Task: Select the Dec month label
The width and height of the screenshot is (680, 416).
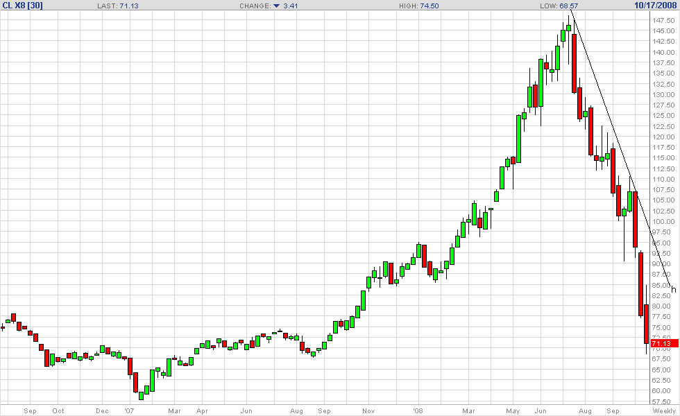Action: pyautogui.click(x=103, y=410)
